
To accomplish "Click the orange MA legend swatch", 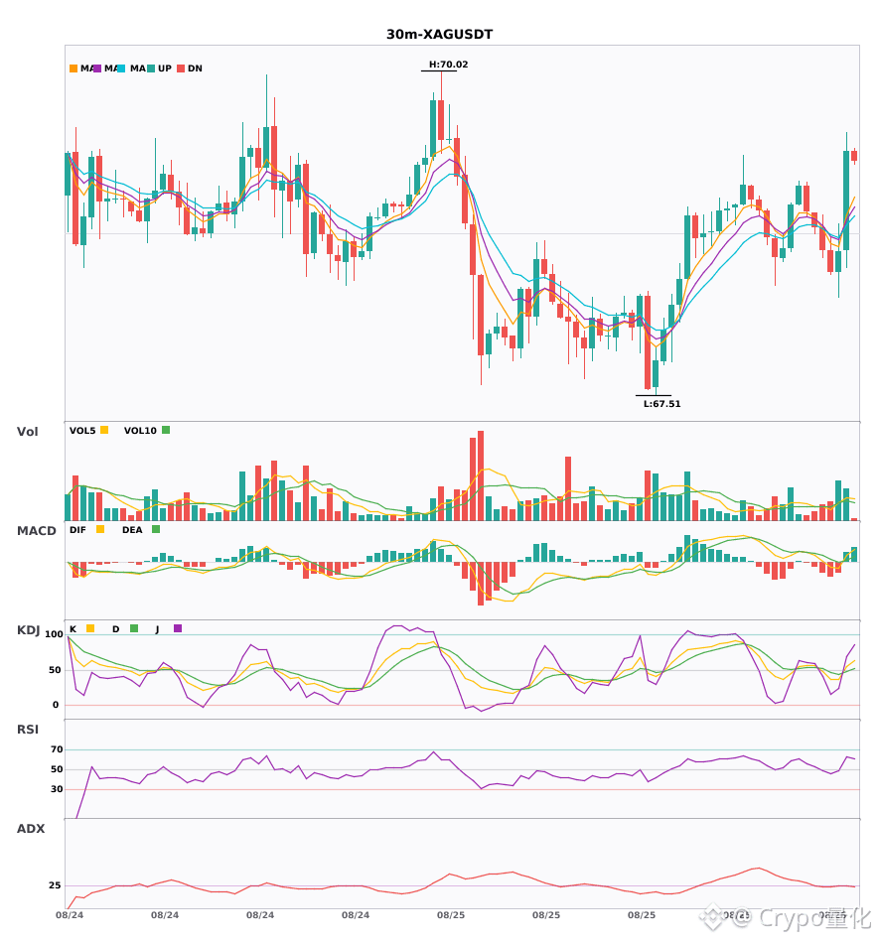I will 73,68.
